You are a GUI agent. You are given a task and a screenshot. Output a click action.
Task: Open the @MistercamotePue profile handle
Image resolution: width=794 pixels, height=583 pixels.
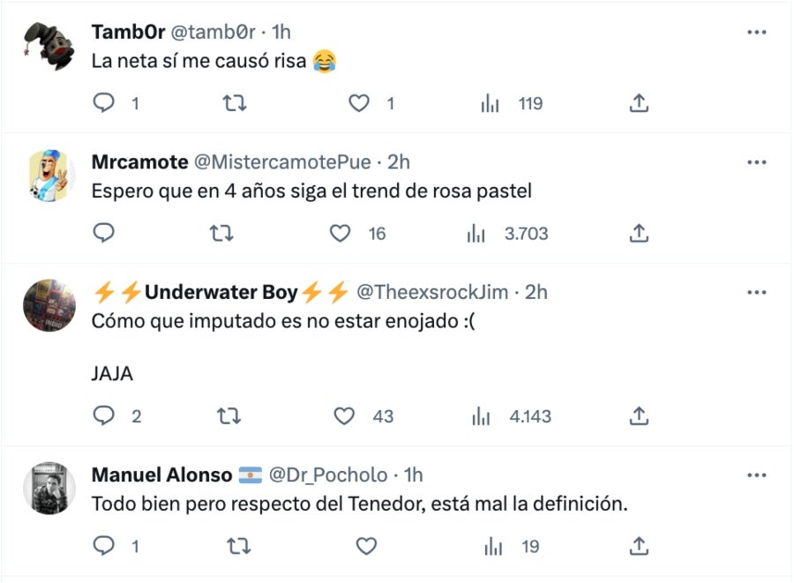pos(282,162)
